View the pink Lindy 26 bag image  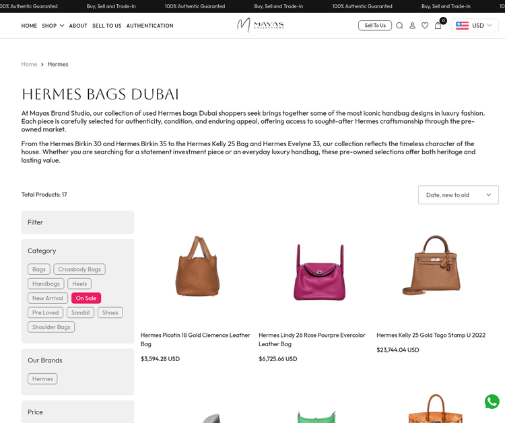pos(319,272)
